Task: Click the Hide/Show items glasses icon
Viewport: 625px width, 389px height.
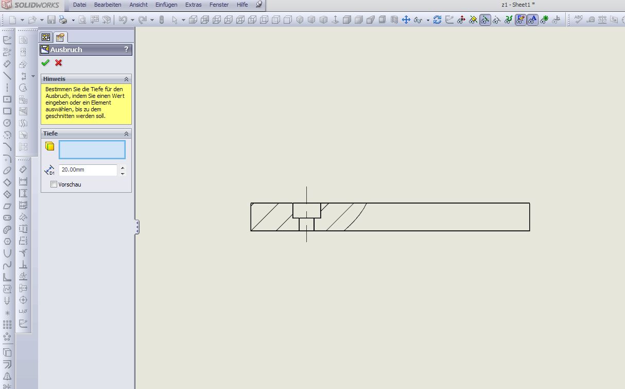Action: pyautogui.click(x=418, y=20)
